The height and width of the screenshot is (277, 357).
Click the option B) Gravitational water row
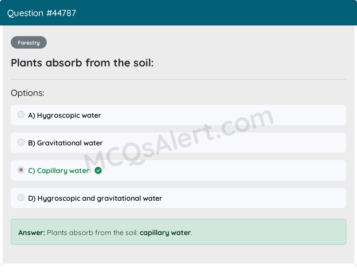(x=178, y=142)
